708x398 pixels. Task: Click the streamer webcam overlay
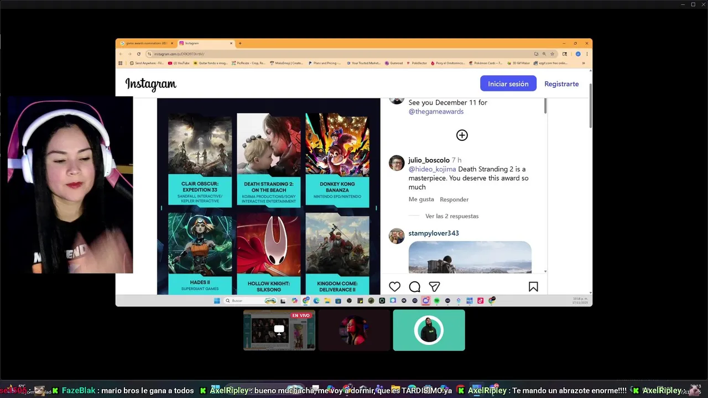(70, 185)
